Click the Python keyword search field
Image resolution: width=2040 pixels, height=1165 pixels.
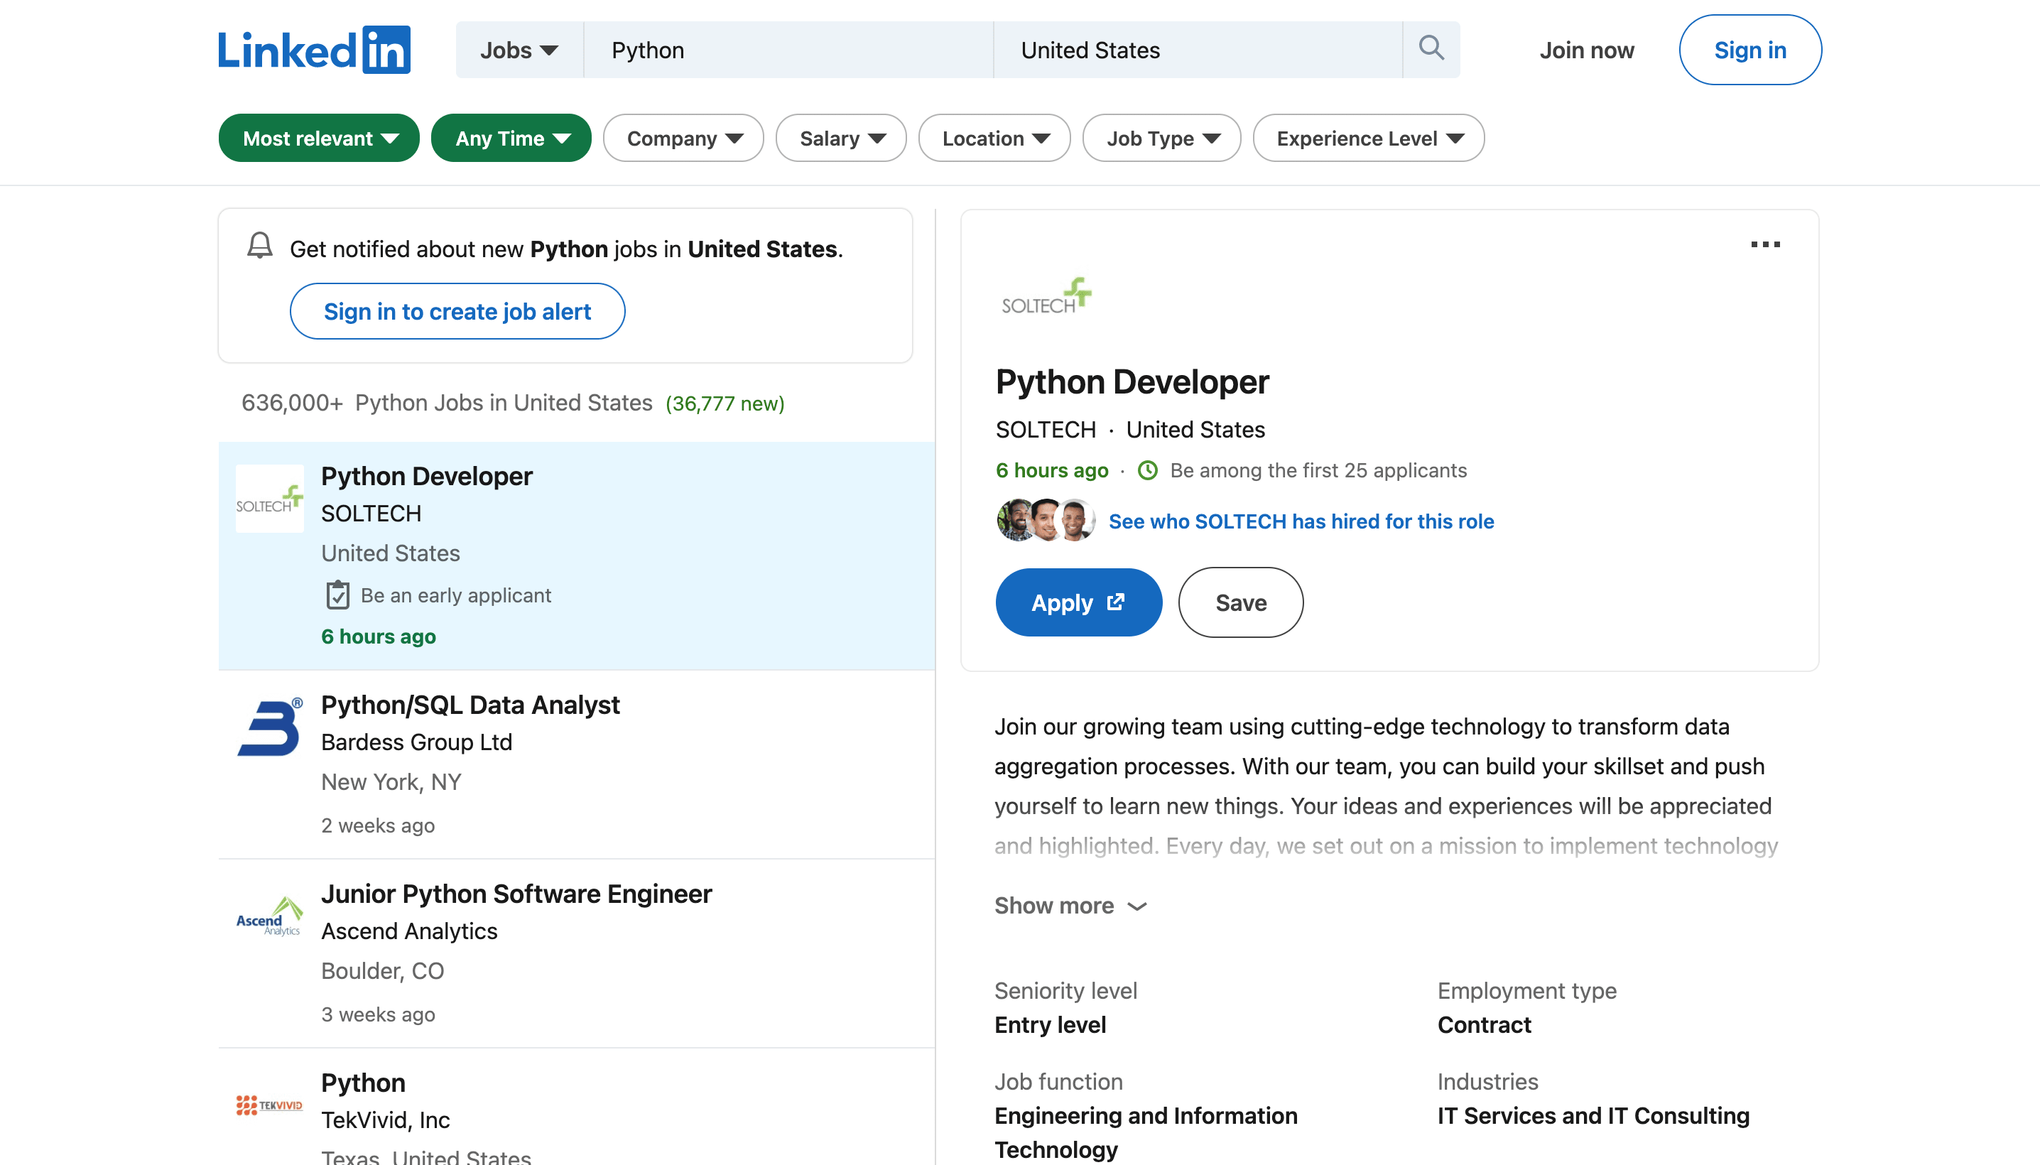(788, 50)
